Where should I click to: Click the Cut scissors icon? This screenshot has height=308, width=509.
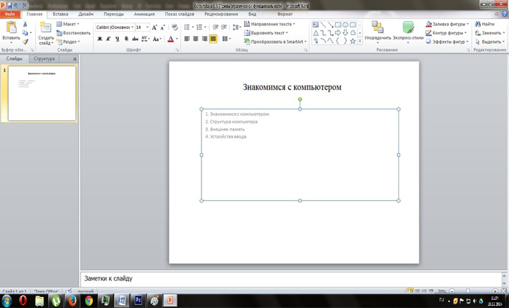click(25, 24)
